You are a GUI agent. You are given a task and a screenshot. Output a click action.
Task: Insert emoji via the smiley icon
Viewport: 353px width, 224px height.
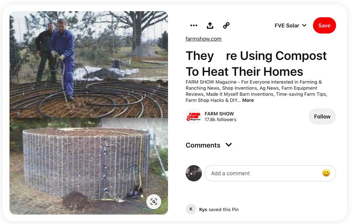tap(326, 173)
